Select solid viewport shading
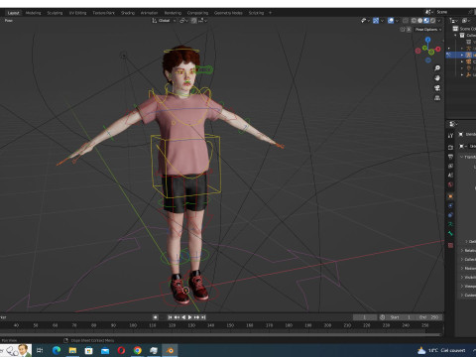The height and width of the screenshot is (357, 476). point(420,21)
